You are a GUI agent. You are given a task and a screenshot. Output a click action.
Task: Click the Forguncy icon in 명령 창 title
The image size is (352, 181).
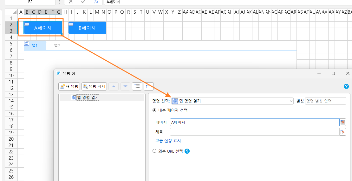(x=59, y=73)
